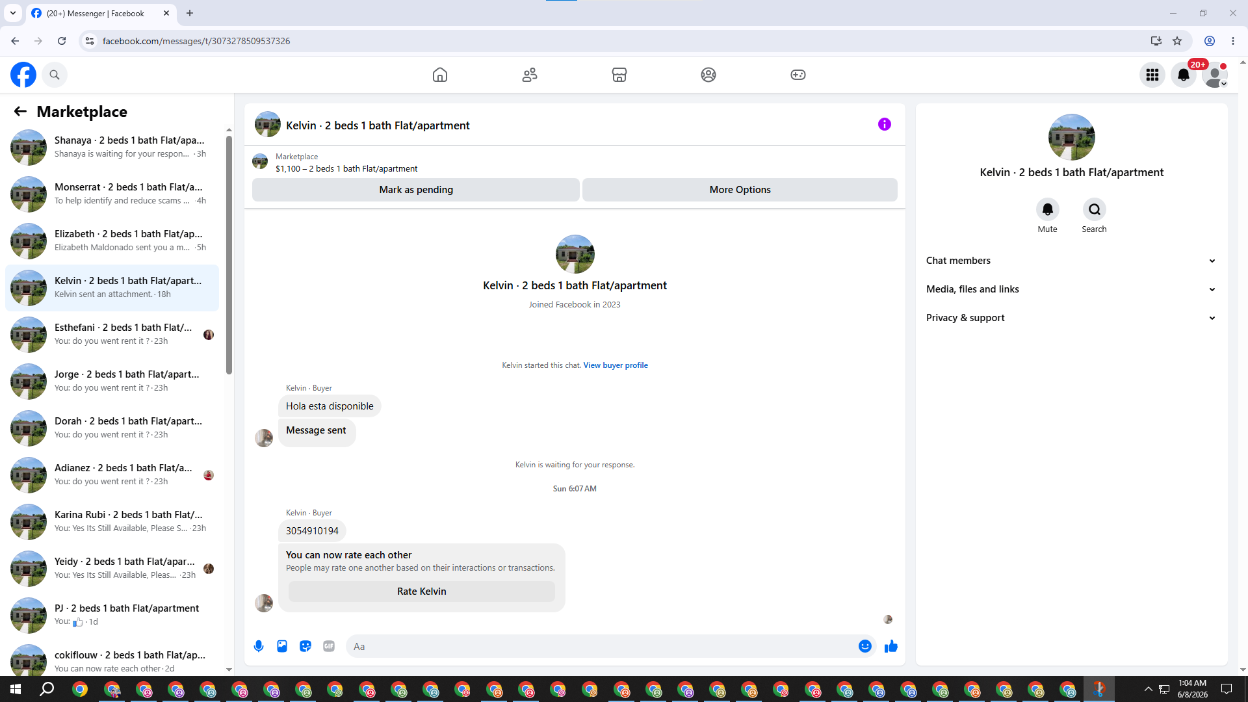This screenshot has height=702, width=1248.
Task: Select Kelvin's conversation in the list
Action: [x=112, y=288]
